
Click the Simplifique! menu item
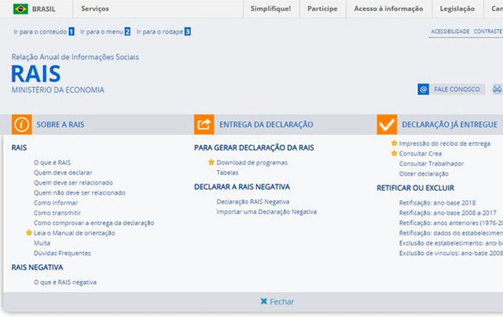pos(270,9)
